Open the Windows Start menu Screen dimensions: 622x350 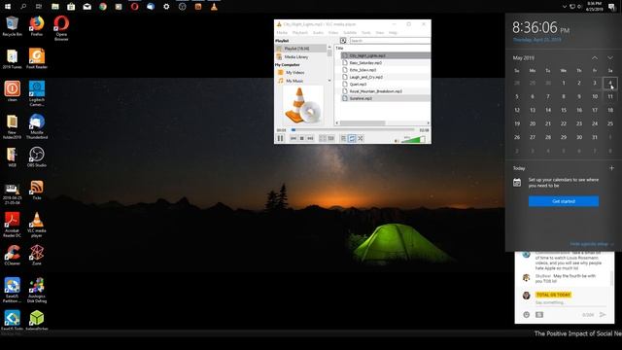click(x=8, y=7)
